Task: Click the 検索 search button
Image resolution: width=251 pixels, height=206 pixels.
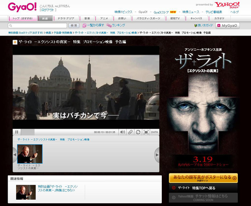Action: [x=74, y=26]
